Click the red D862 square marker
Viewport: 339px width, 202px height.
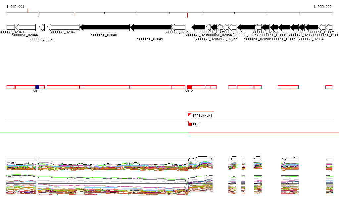click(190, 124)
